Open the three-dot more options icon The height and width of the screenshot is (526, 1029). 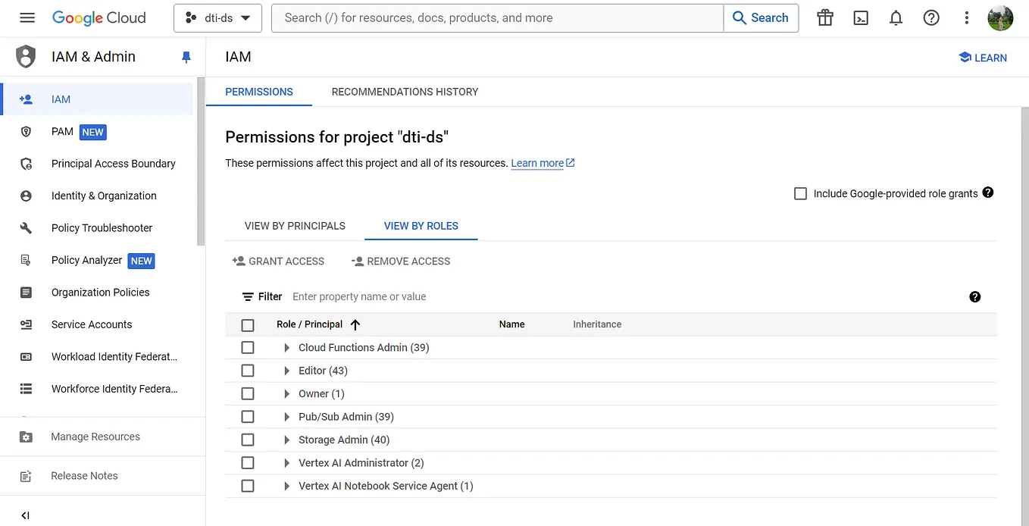(x=966, y=17)
